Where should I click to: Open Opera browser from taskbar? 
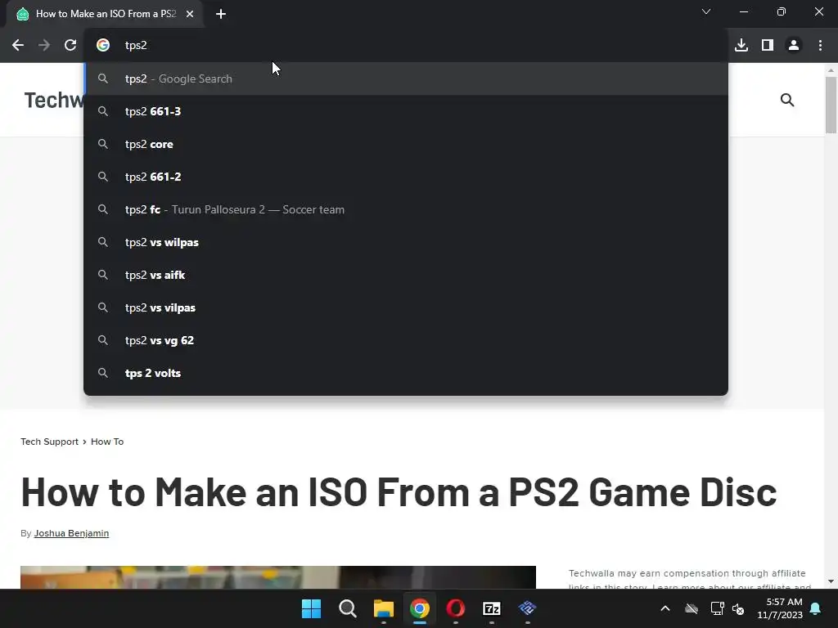pyautogui.click(x=455, y=608)
